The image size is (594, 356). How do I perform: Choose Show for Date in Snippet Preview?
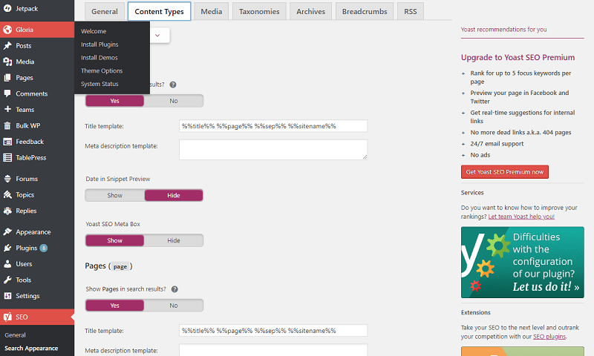[114, 195]
